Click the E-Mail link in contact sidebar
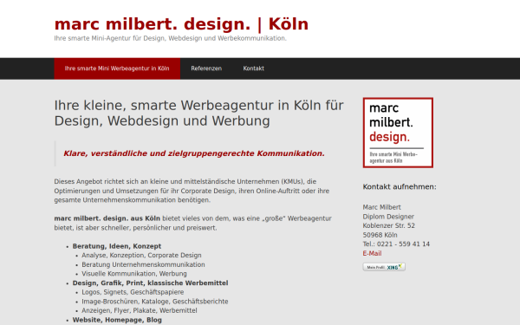Screen dimensions: 520x325 [x=372, y=253]
